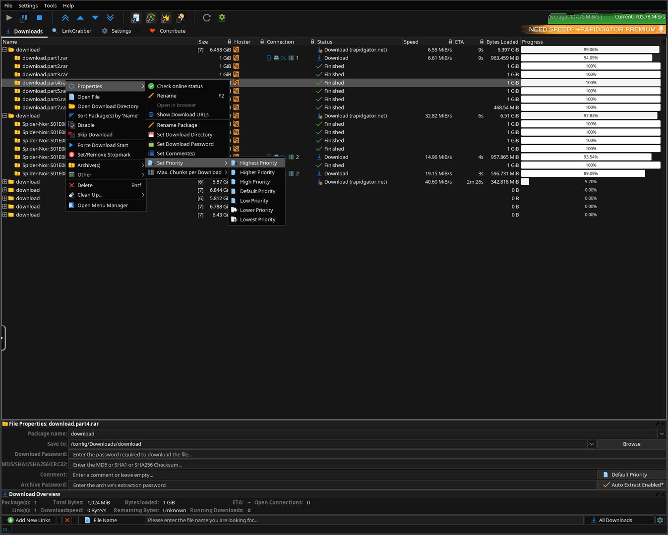Click the rapidgator hoster icon in download.part2.rar row

[236, 66]
